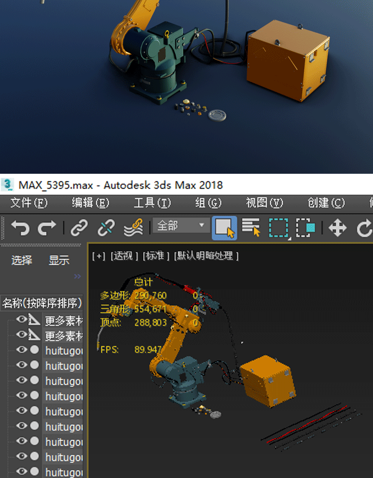Screen dimensions: 373x478
Task: Click the sphere icon of third huitugou row
Action: (x=34, y=380)
